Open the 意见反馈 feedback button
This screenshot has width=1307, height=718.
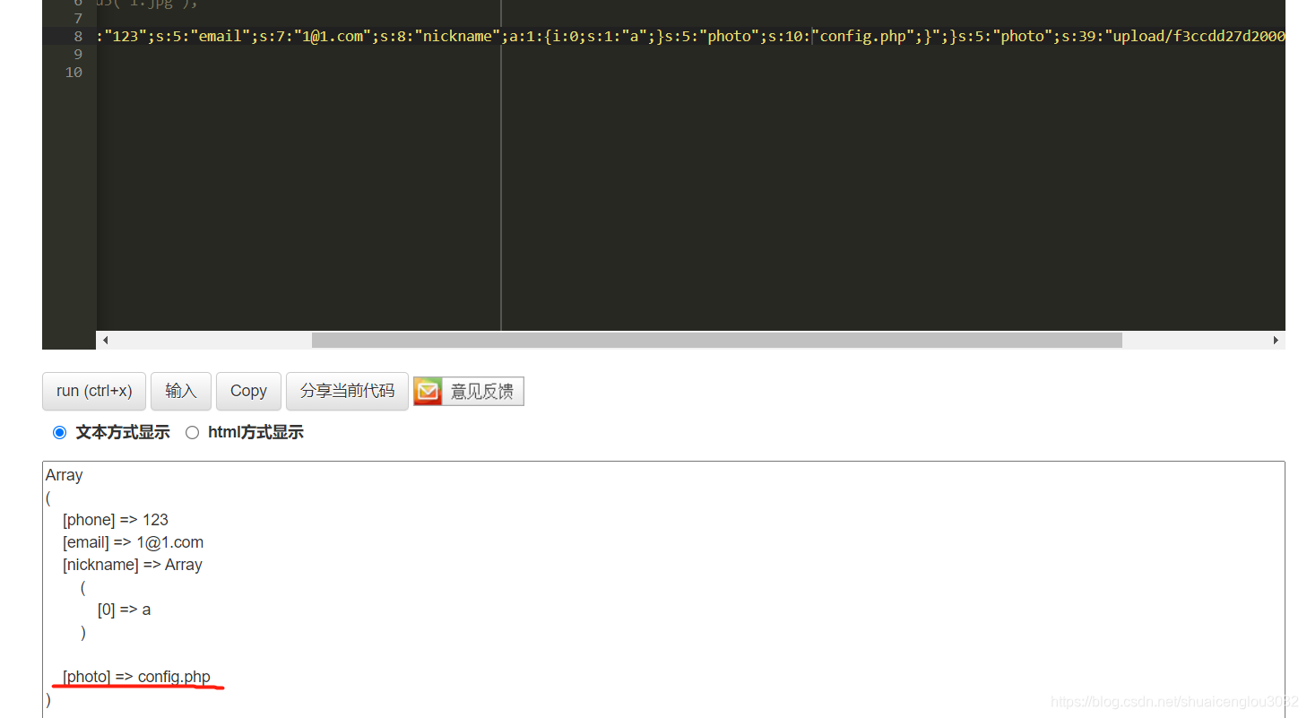[469, 392]
